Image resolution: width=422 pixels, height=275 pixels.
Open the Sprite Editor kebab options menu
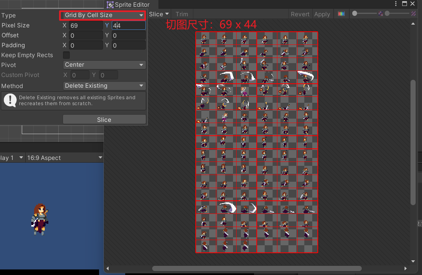(396, 4)
